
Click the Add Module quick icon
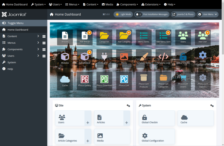(85, 58)
